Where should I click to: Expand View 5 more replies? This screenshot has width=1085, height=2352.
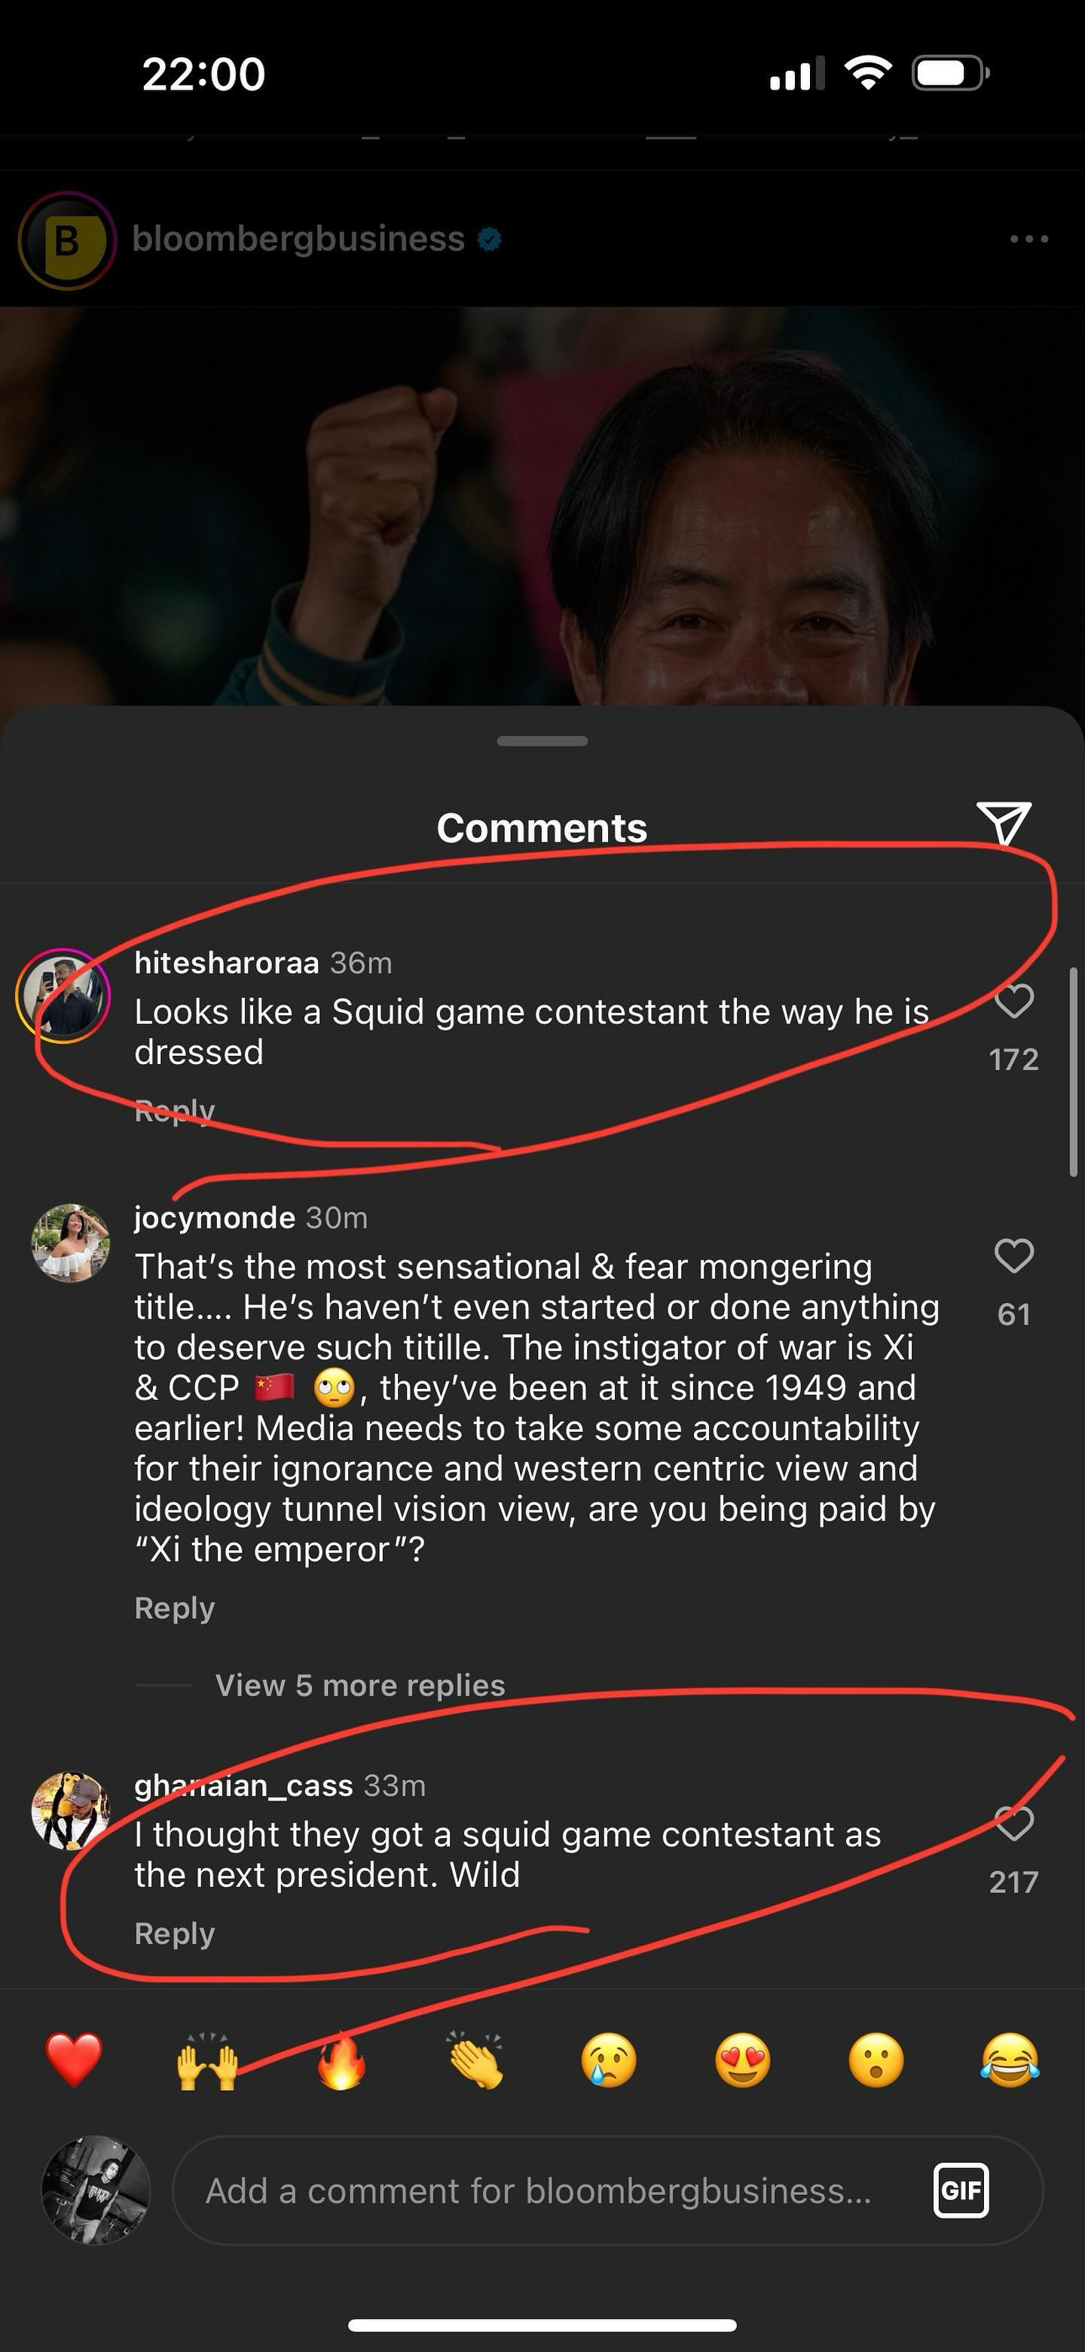click(359, 1686)
